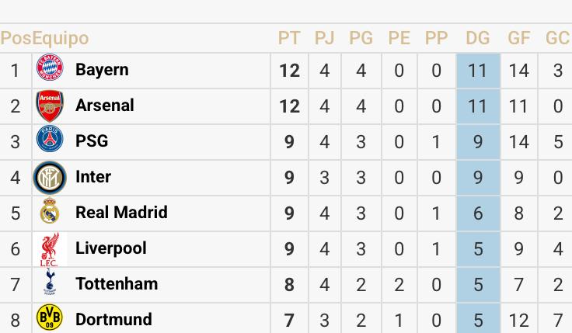Click the PSG club crest icon

(x=50, y=141)
